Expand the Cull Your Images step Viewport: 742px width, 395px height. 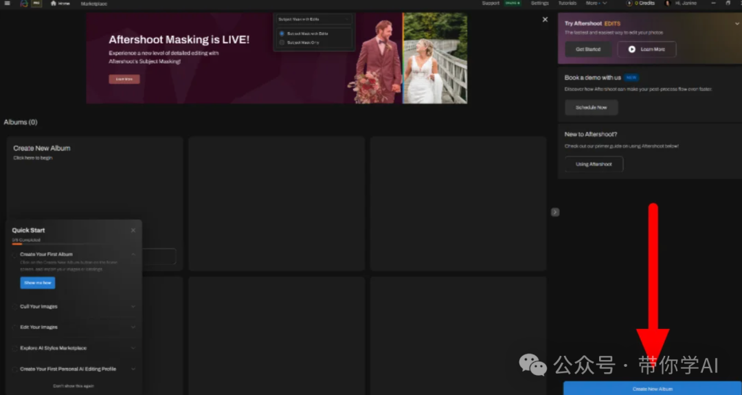133,306
